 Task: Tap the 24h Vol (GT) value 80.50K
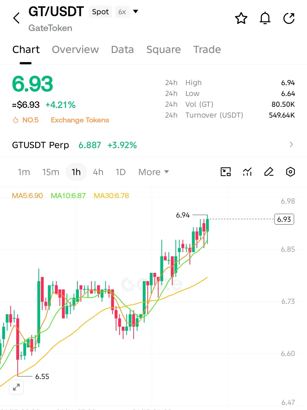(283, 104)
